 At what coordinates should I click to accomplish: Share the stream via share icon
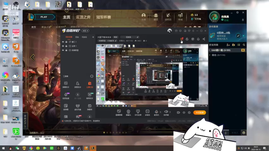204,39
